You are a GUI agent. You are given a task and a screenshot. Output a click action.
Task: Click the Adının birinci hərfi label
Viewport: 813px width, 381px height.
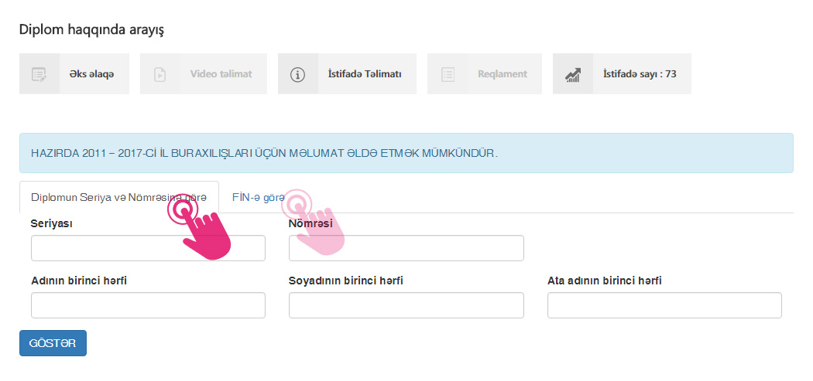[79, 281]
